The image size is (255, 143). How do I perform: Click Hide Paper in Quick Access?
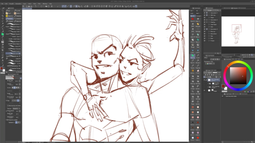198,97
